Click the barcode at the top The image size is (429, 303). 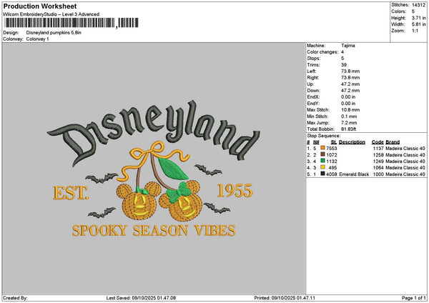(x=71, y=23)
